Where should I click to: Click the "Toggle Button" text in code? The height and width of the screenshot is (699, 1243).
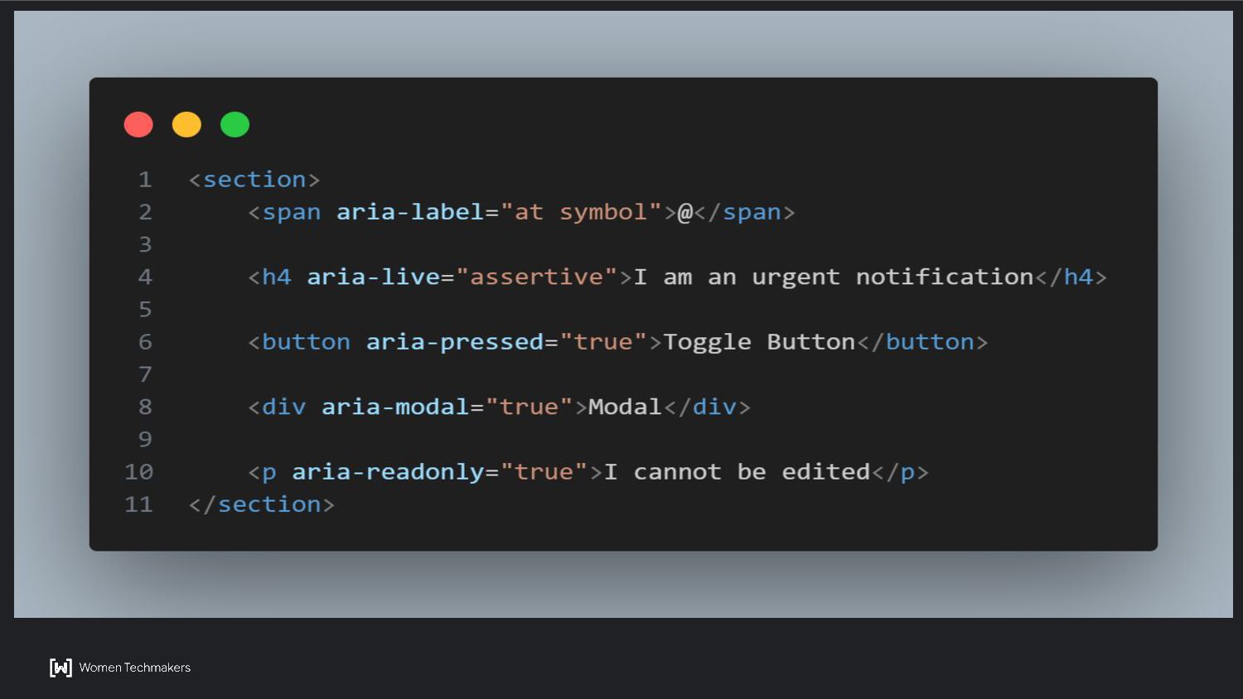[x=759, y=342]
